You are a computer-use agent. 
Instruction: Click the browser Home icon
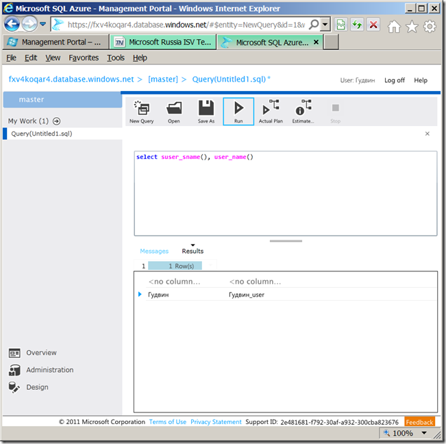(x=394, y=27)
